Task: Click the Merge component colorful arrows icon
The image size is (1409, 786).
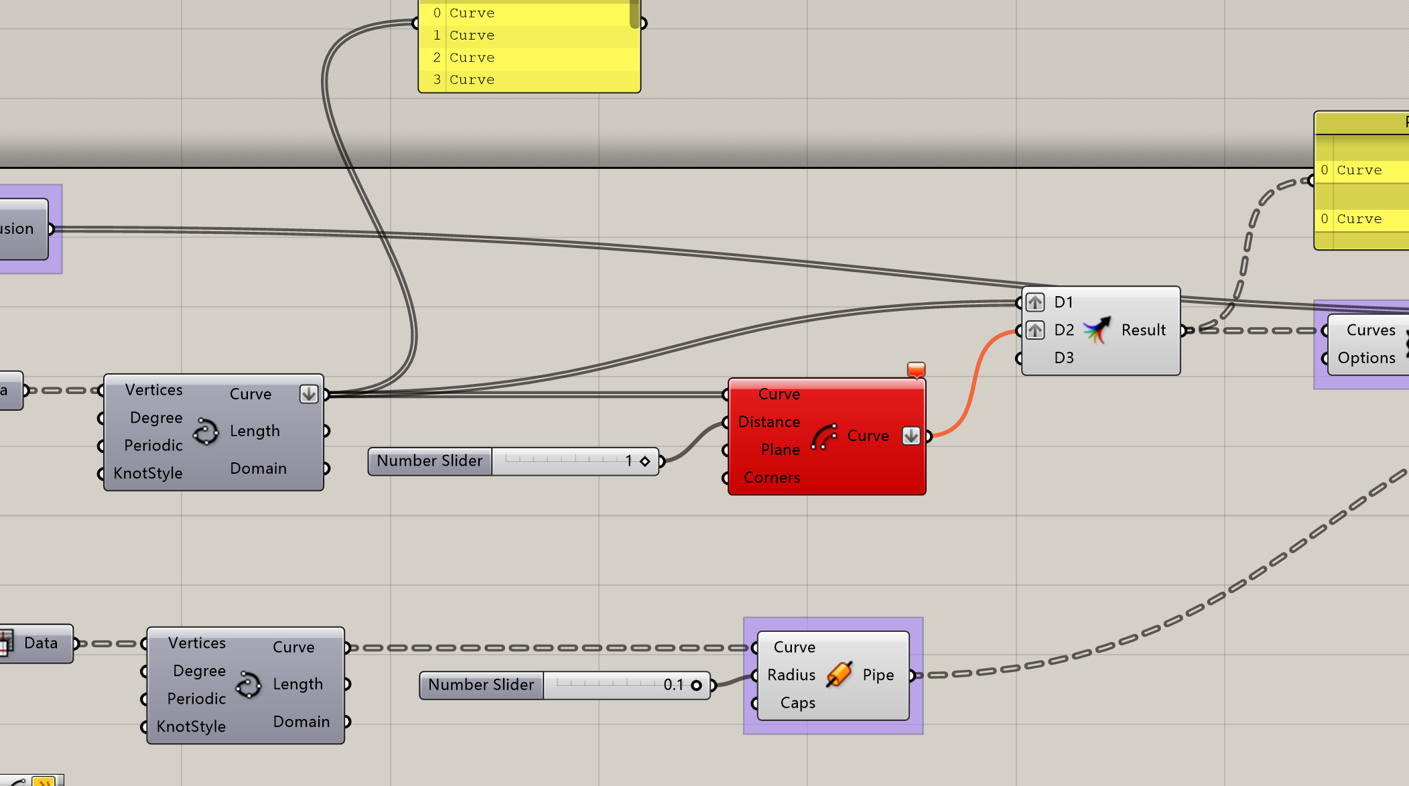Action: [1097, 330]
